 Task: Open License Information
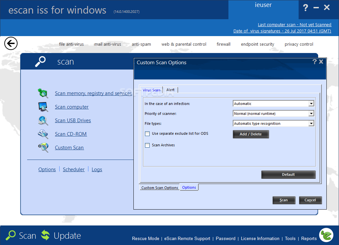pyautogui.click(x=260, y=238)
